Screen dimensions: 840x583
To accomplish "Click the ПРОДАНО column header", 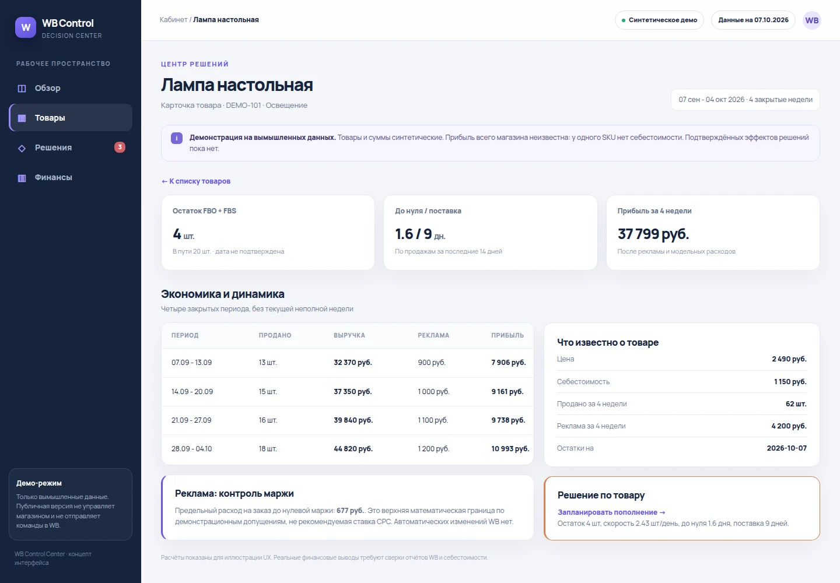I will click(275, 336).
